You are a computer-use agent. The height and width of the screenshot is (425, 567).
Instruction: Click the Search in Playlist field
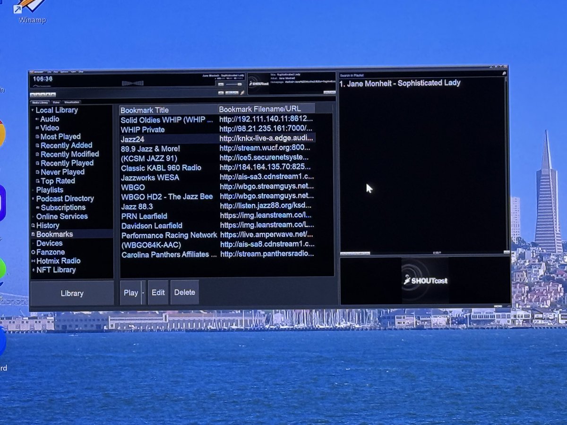point(421,75)
